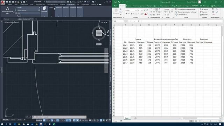
Task: Click the Windows Start button
Action: tap(2, 124)
